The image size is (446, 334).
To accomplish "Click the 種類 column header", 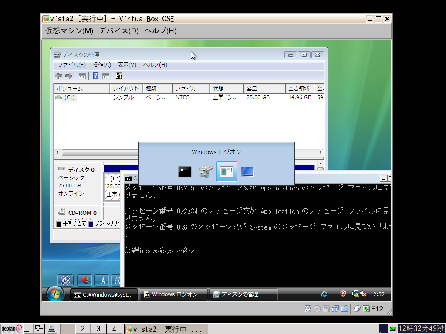I will (x=158, y=89).
